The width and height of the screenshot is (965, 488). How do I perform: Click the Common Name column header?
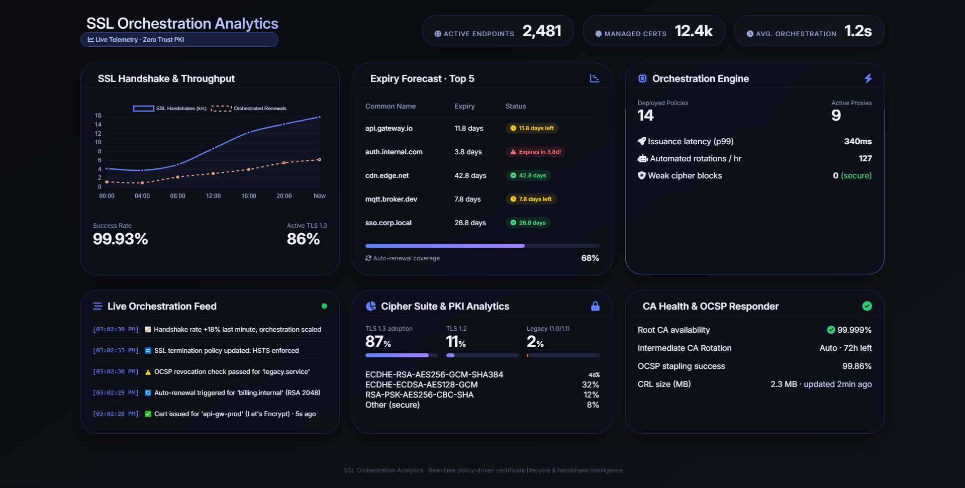391,107
